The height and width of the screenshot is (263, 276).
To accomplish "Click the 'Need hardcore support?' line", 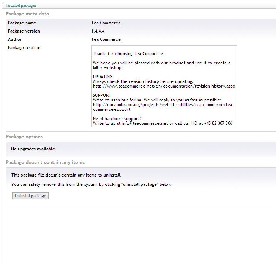I will (x=117, y=119).
